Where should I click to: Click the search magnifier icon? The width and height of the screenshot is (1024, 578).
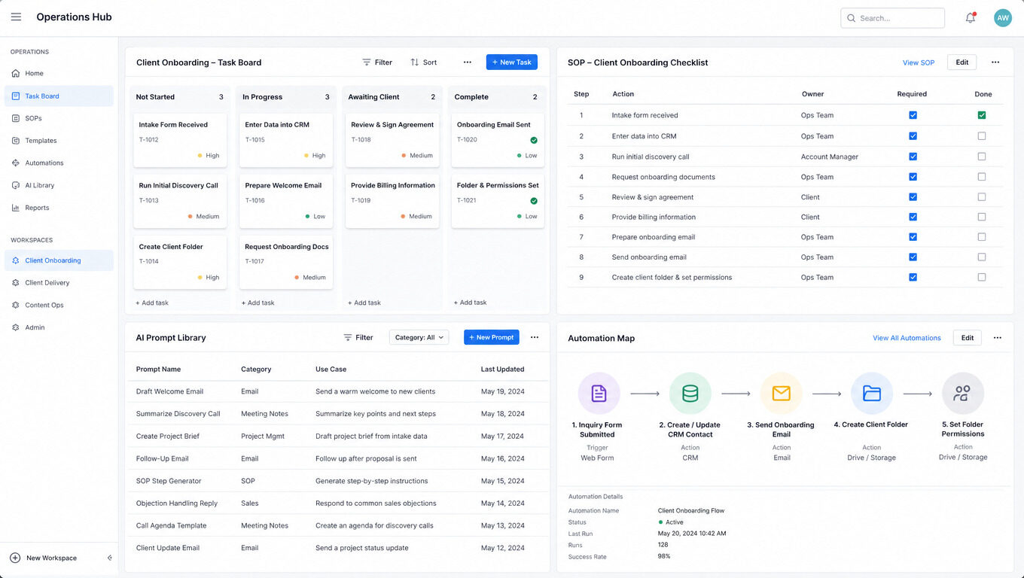tap(852, 18)
